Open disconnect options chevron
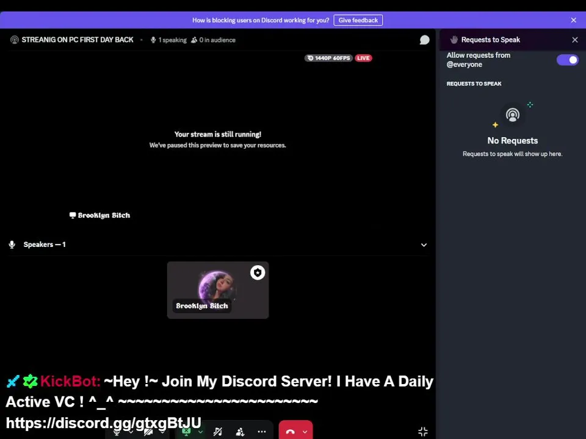Screen dimensions: 586x439 pyautogui.click(x=305, y=432)
